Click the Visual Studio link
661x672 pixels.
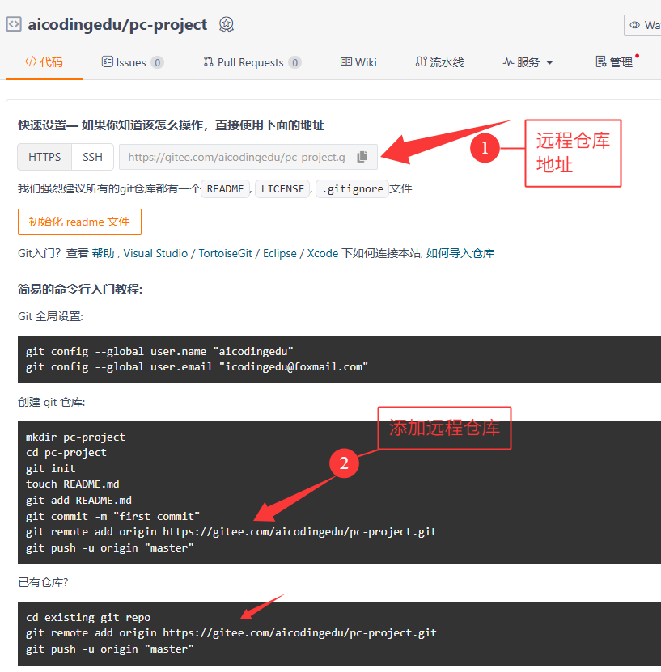155,253
